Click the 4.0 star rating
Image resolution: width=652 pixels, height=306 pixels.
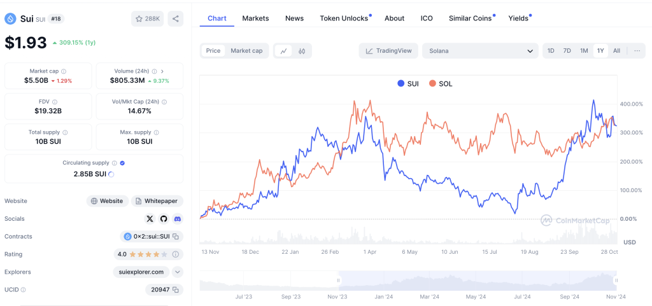click(143, 254)
